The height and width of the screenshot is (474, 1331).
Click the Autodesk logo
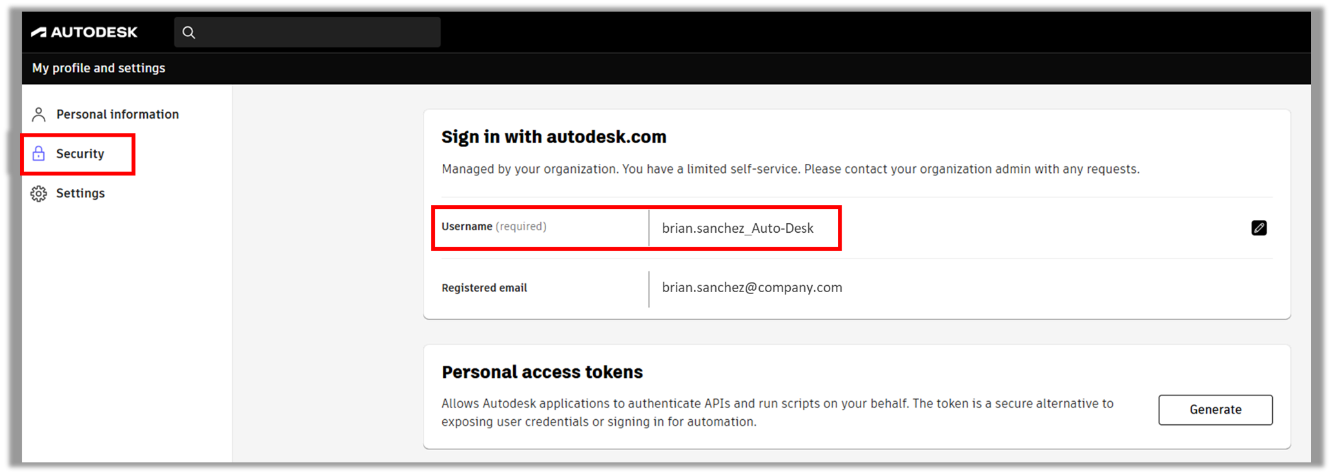pos(84,32)
